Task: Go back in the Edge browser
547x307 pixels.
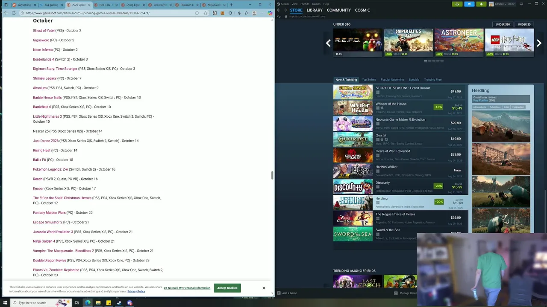Action: [x=6, y=13]
